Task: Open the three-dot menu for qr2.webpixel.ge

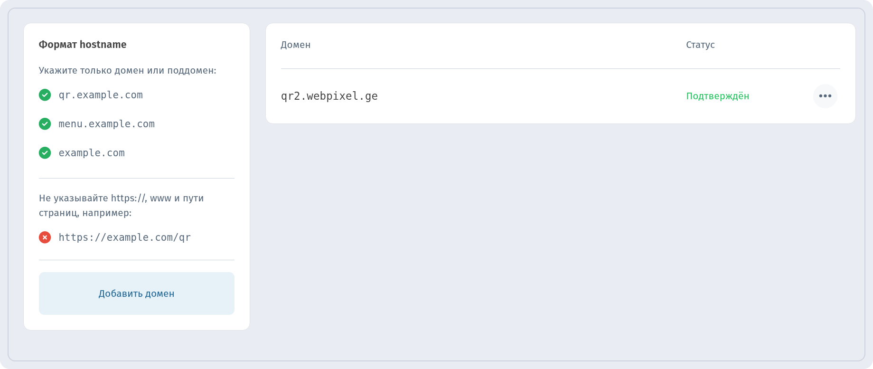Action: pos(825,96)
